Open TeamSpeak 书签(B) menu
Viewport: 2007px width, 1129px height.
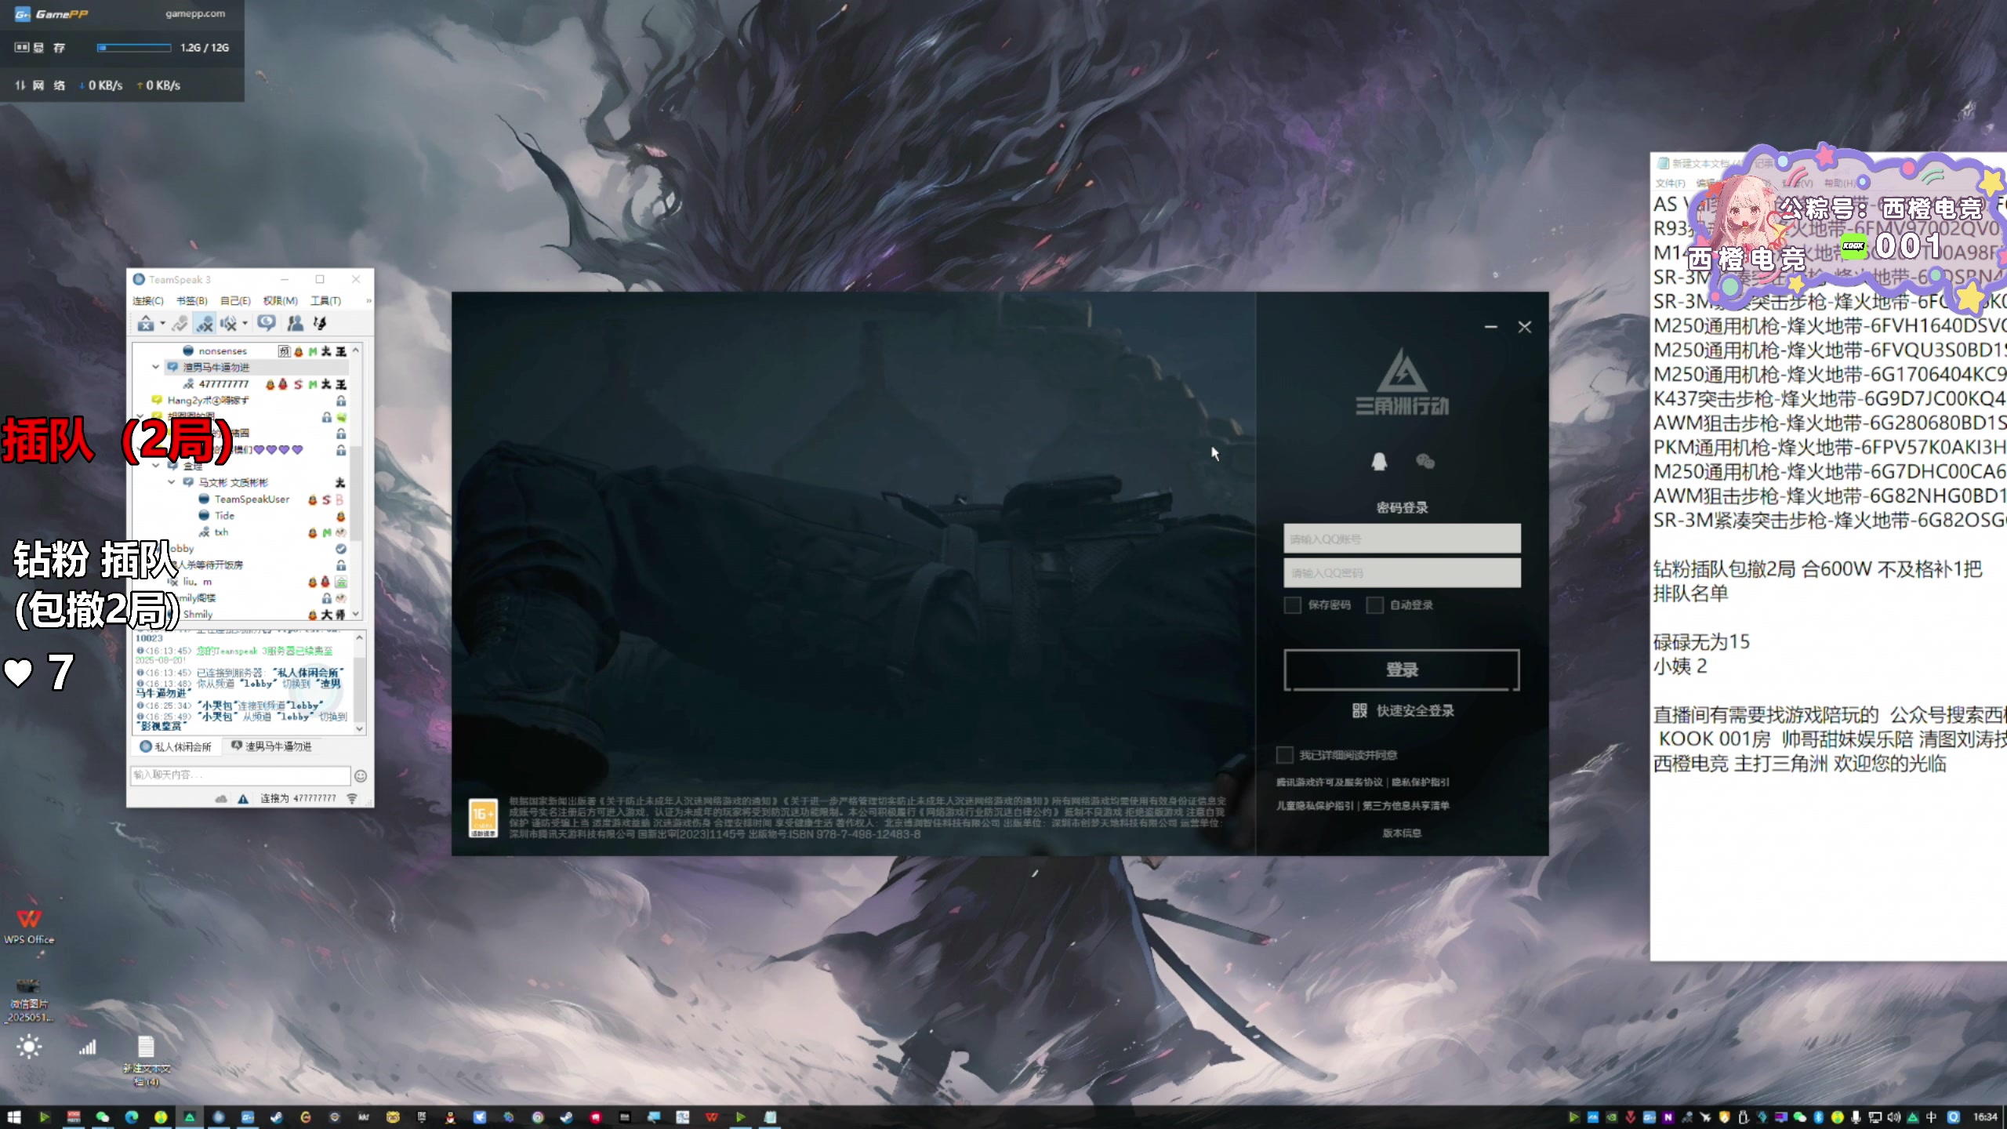pos(191,301)
